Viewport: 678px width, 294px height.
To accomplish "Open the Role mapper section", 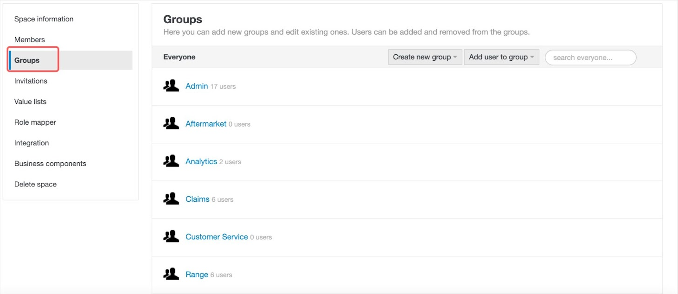I will pyautogui.click(x=36, y=122).
